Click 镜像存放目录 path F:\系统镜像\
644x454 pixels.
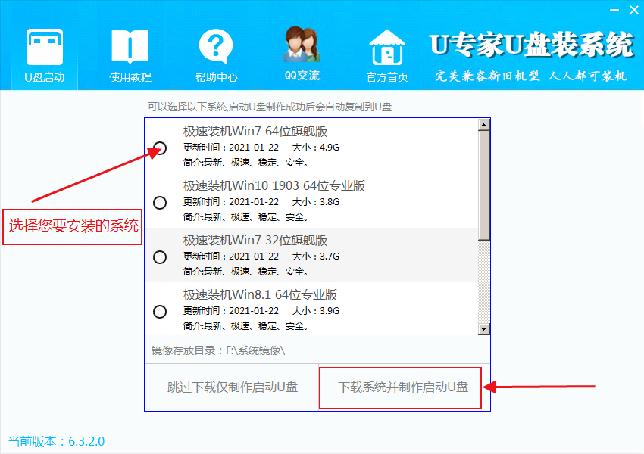[218, 350]
